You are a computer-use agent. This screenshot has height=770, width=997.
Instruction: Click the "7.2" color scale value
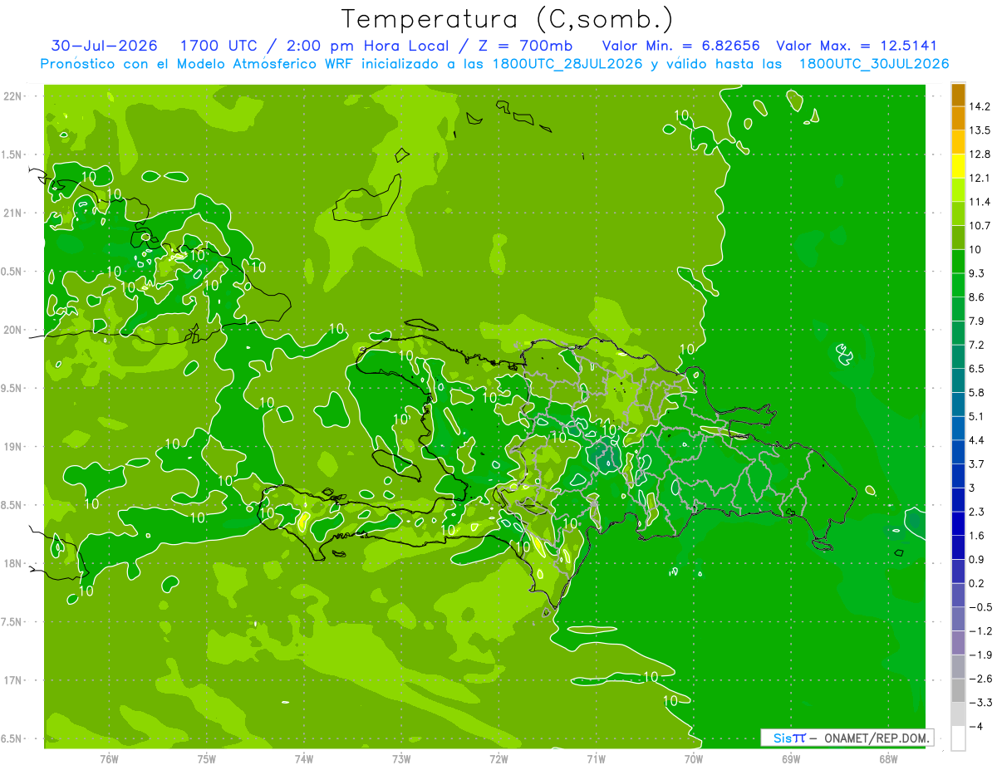(977, 345)
